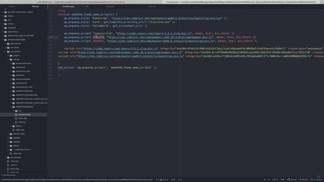Change LF line ending in status bar

click(269, 179)
